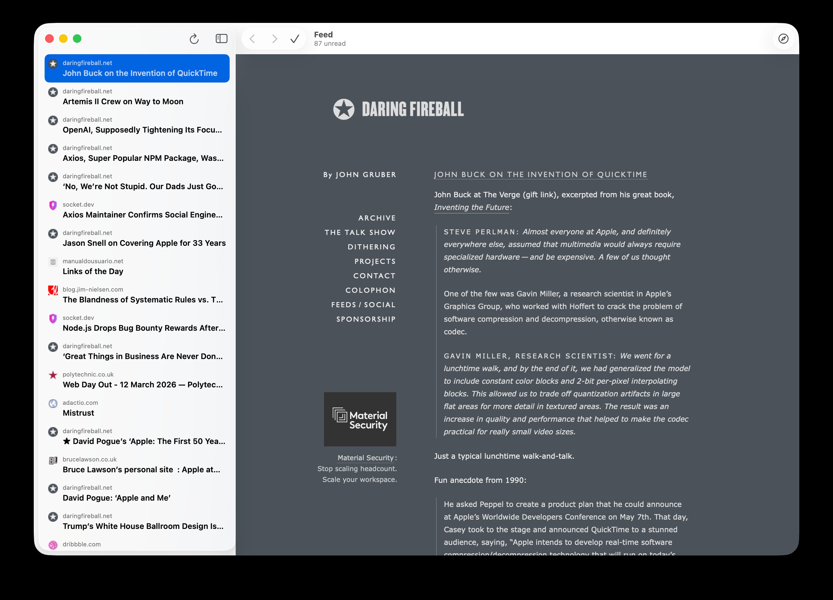Open current article in browser via compass icon

784,39
